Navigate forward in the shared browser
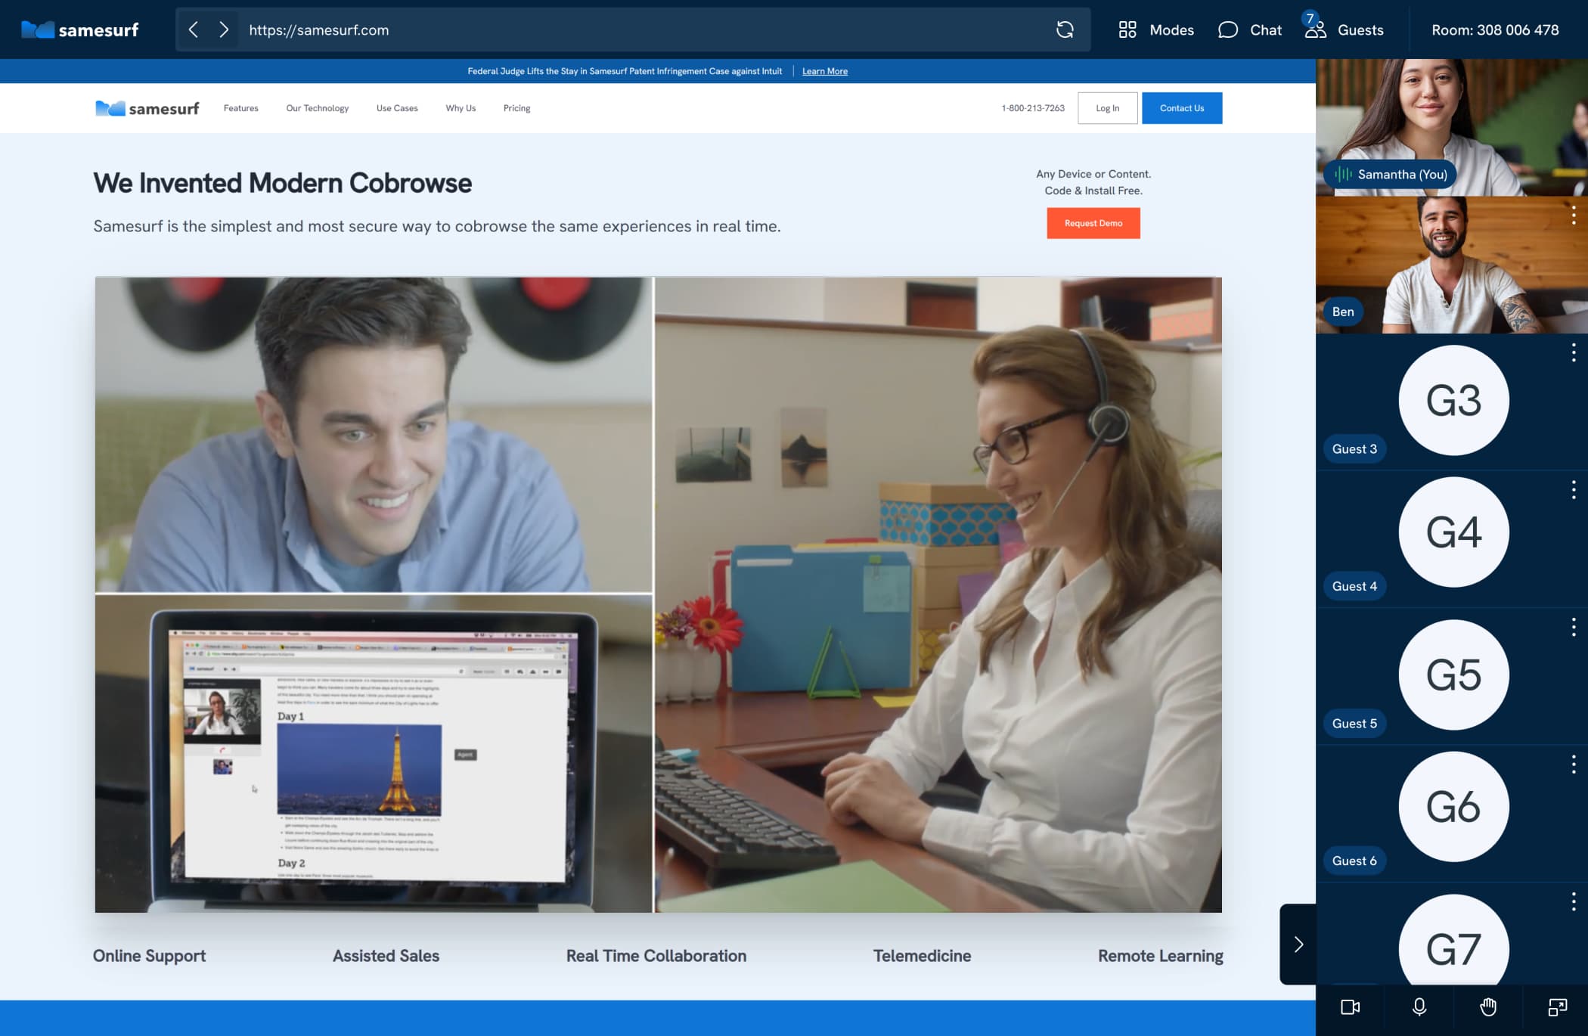 pos(224,29)
